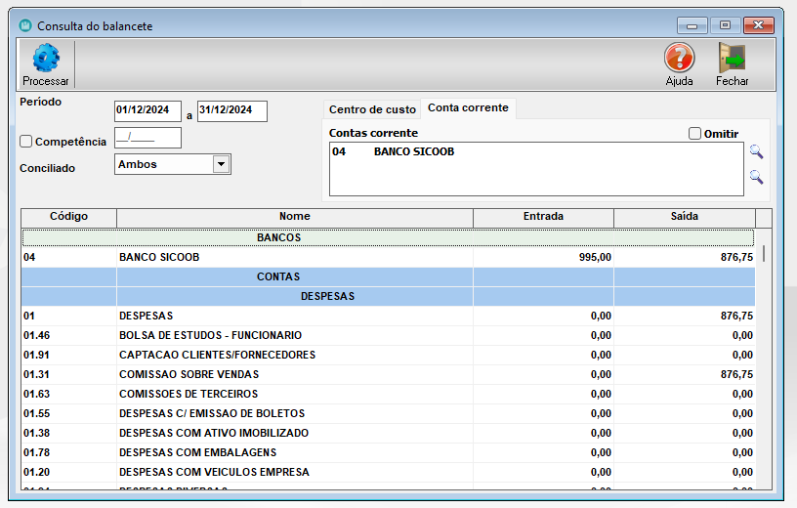797x508 pixels.
Task: Click the Código column header
Action: (68, 217)
